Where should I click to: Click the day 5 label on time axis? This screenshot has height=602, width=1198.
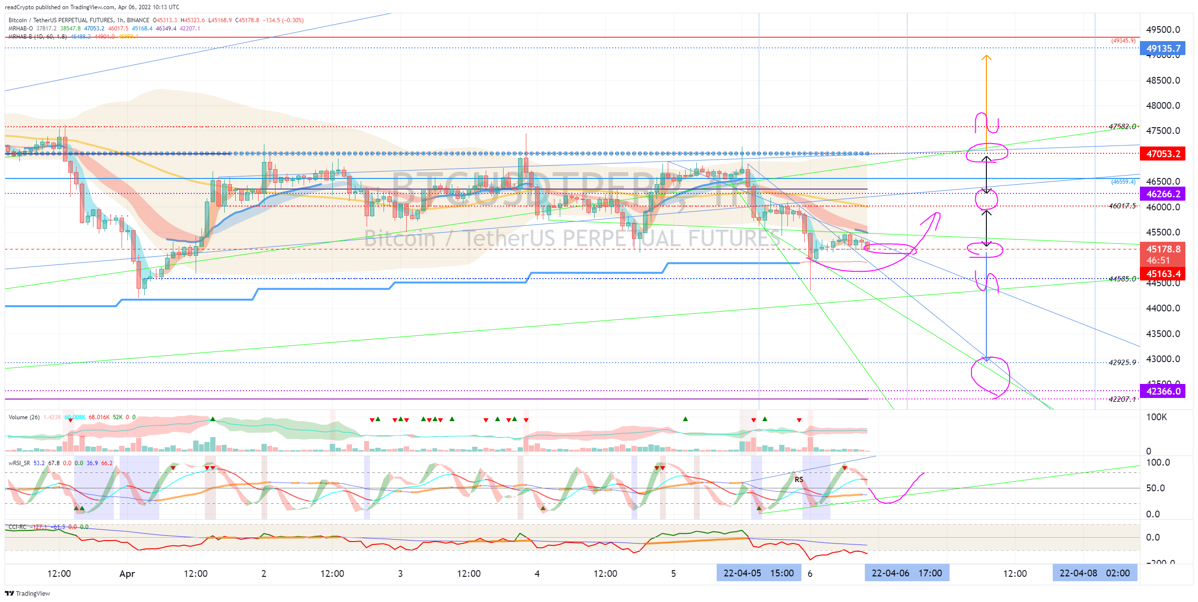(x=674, y=573)
